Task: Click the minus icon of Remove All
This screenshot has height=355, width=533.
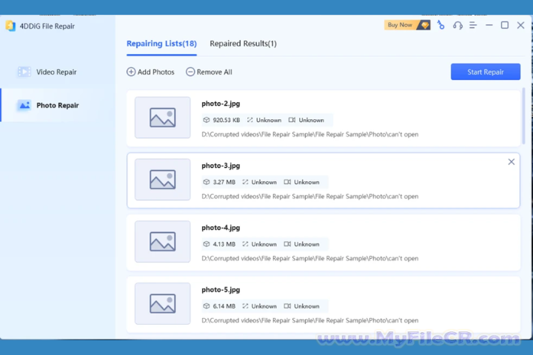Action: coord(190,72)
